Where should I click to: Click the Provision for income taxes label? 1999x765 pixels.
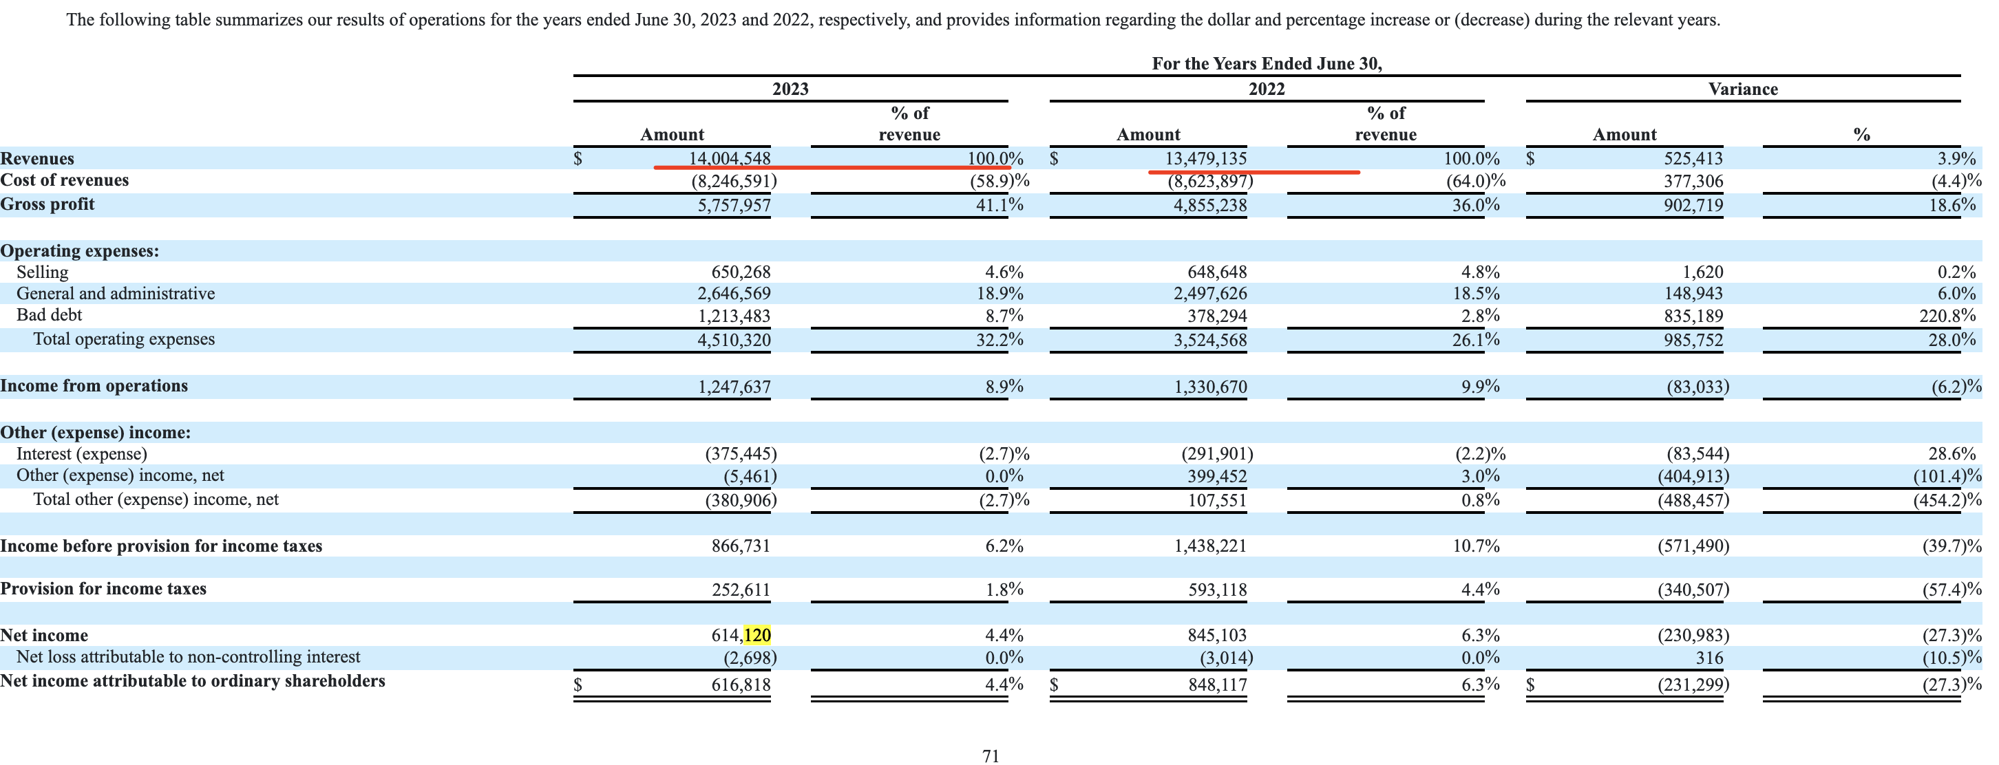click(103, 588)
